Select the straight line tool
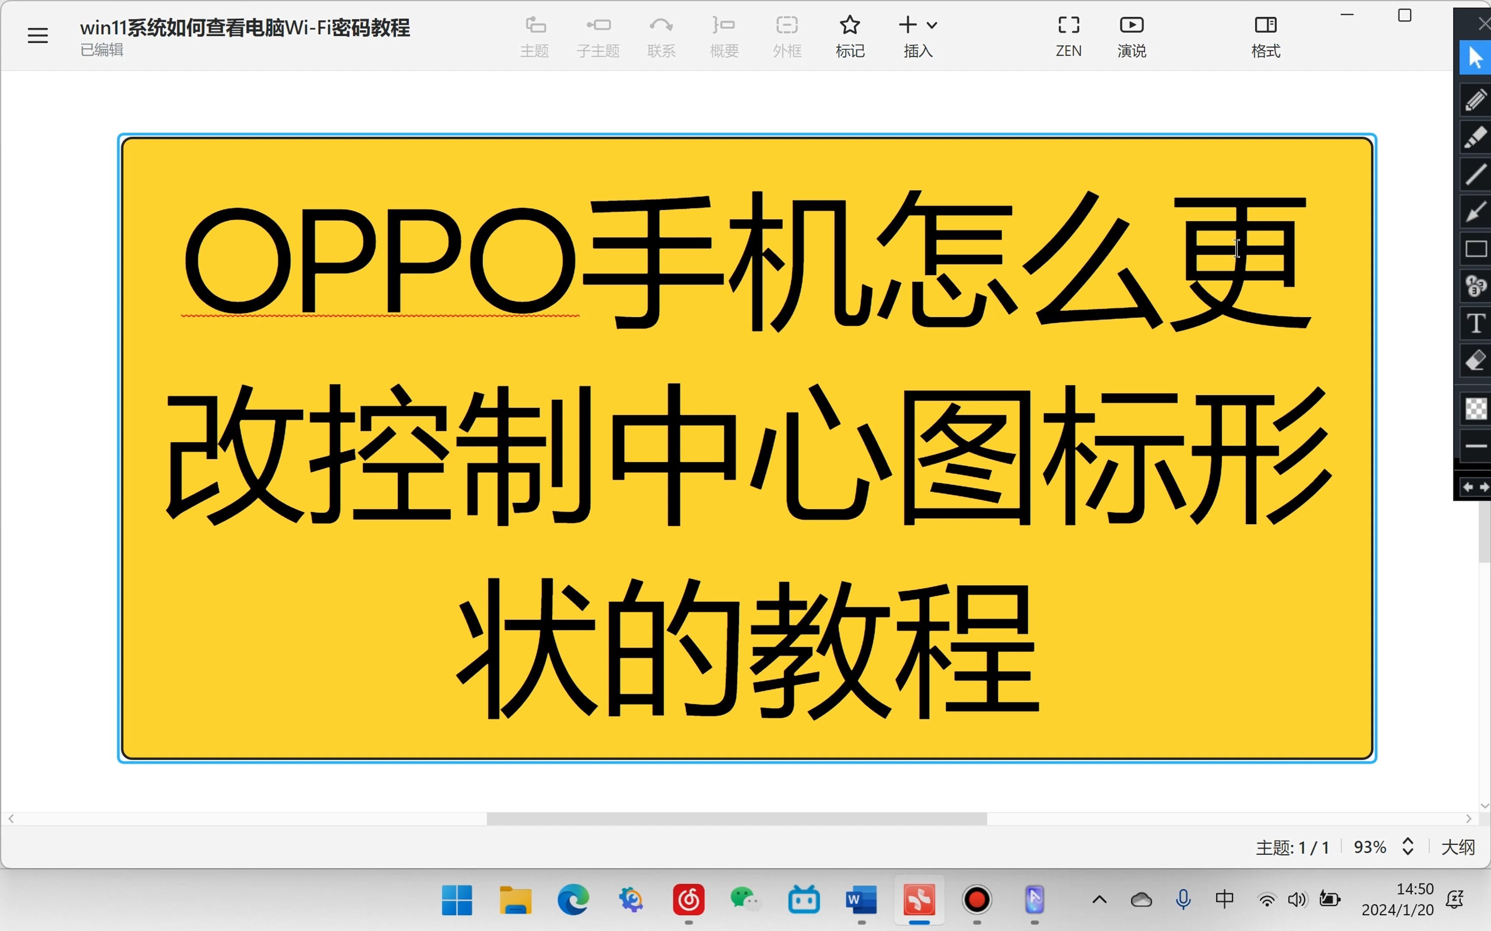 pyautogui.click(x=1475, y=174)
